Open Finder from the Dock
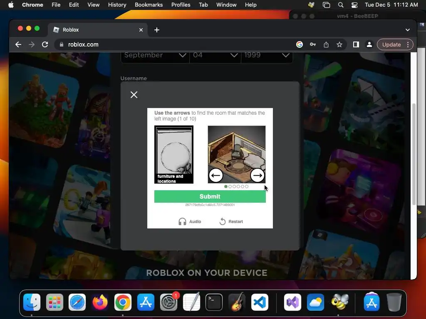This screenshot has width=426, height=319. coord(32,302)
